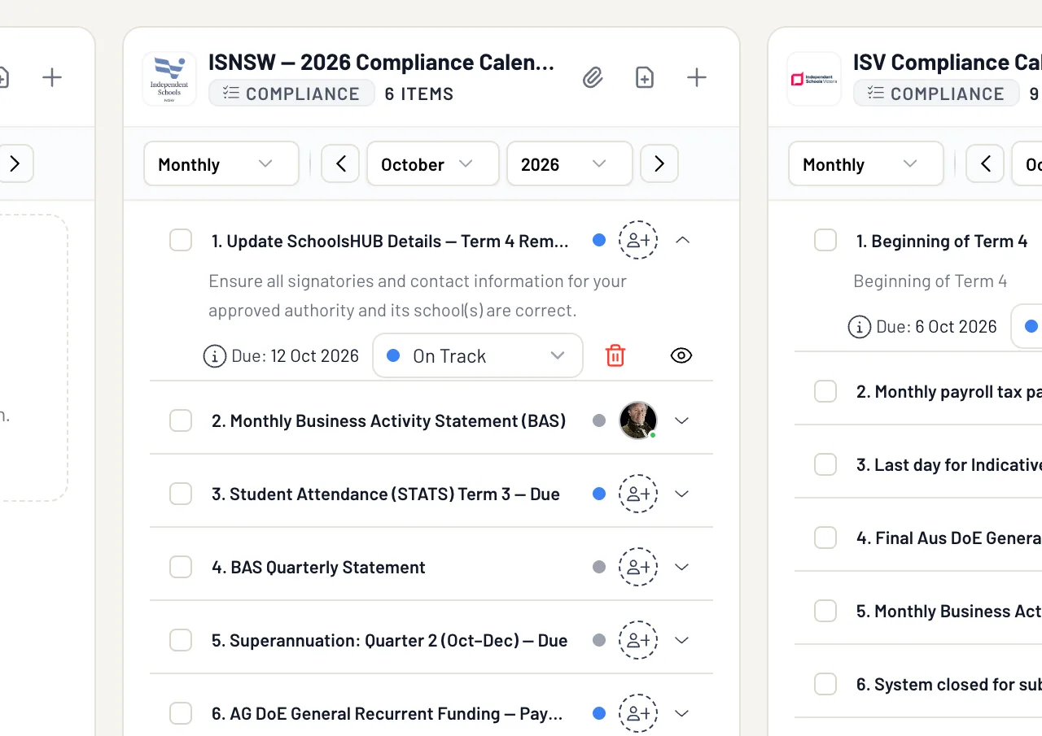The width and height of the screenshot is (1042, 736).
Task: Check the AG DoE General Recurrent Funding checkbox
Action: tap(181, 714)
